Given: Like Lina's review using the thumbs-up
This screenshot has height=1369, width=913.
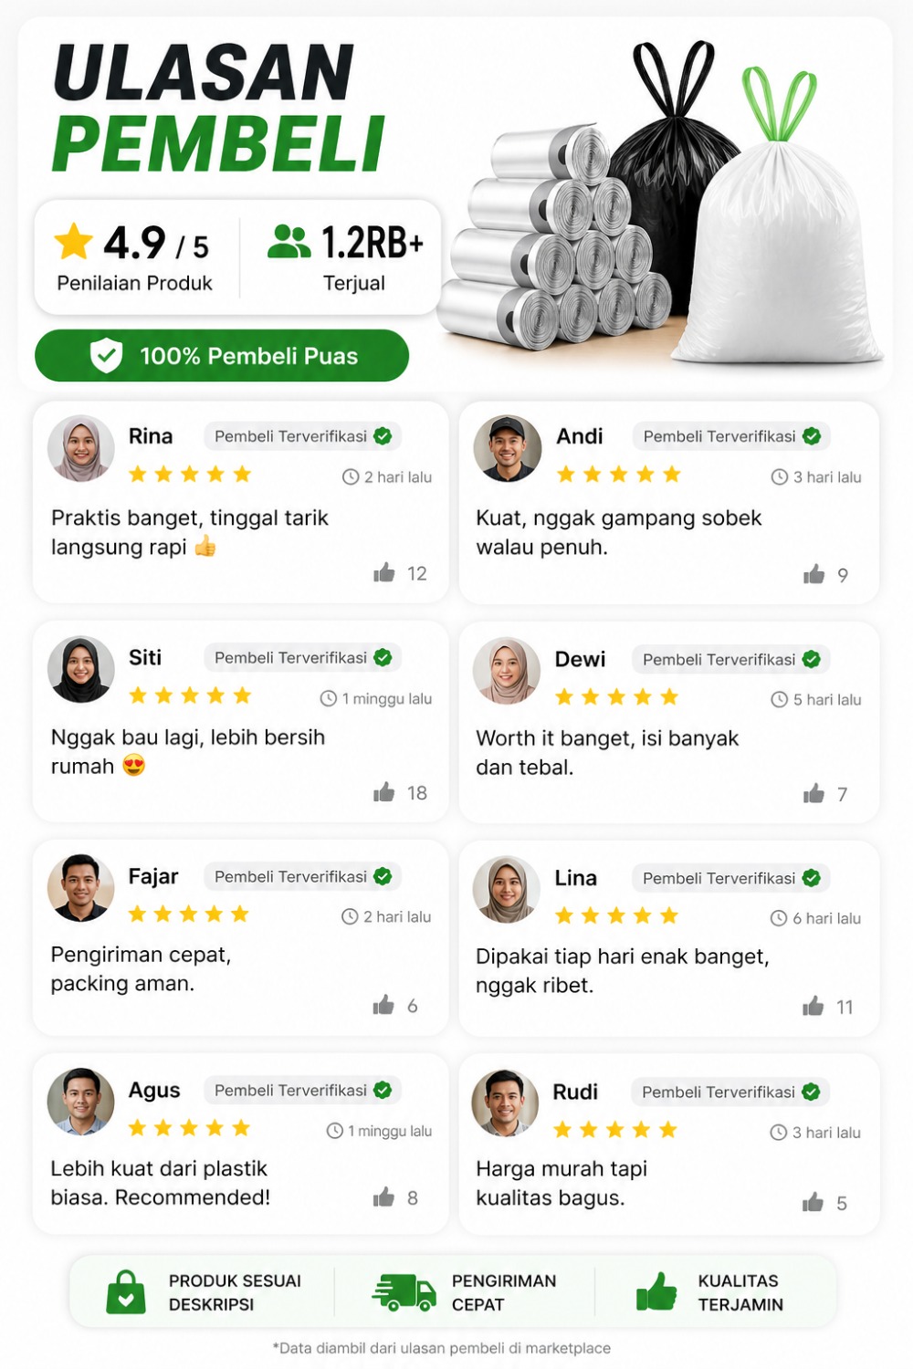Looking at the screenshot, I should click(813, 1007).
